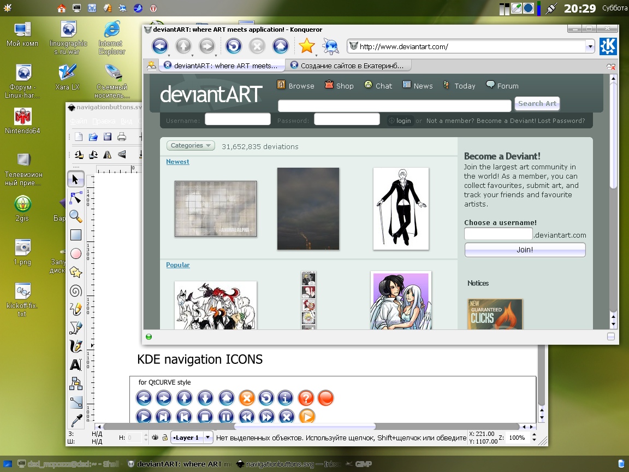Open the Layer 1 dropdown in Inkscape
Image resolution: width=629 pixels, height=472 pixels.
(x=192, y=438)
